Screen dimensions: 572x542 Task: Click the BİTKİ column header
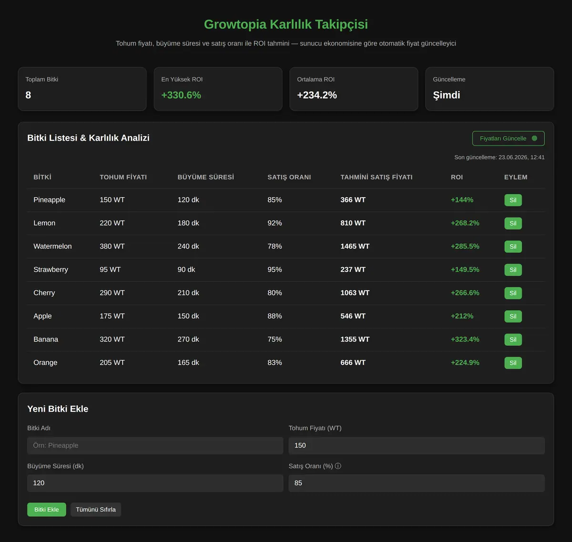pos(42,177)
